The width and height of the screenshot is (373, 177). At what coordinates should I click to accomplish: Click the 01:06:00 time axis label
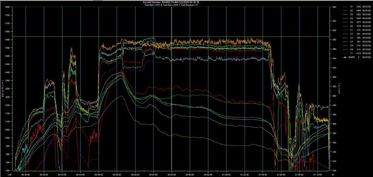[281, 174]
